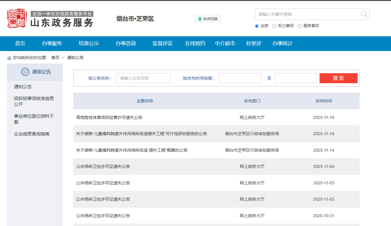Select the 权力事项 radio option

(274, 26)
